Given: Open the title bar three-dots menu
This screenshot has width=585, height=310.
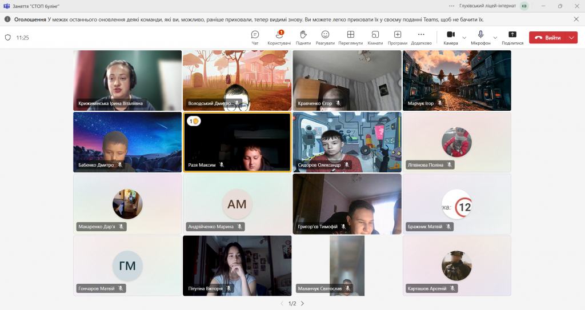Looking at the screenshot, I should pos(452,6).
